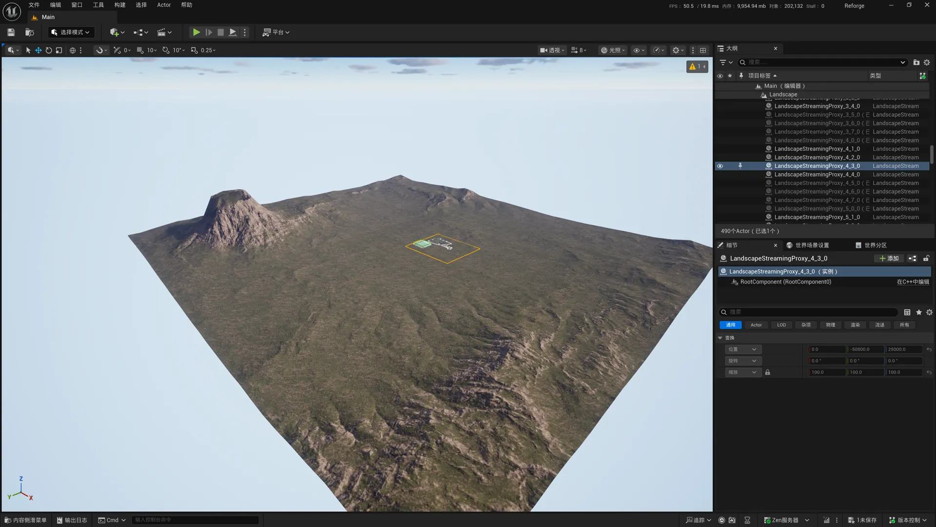Add a new folder in the outliner
The image size is (936, 527).
tap(916, 62)
